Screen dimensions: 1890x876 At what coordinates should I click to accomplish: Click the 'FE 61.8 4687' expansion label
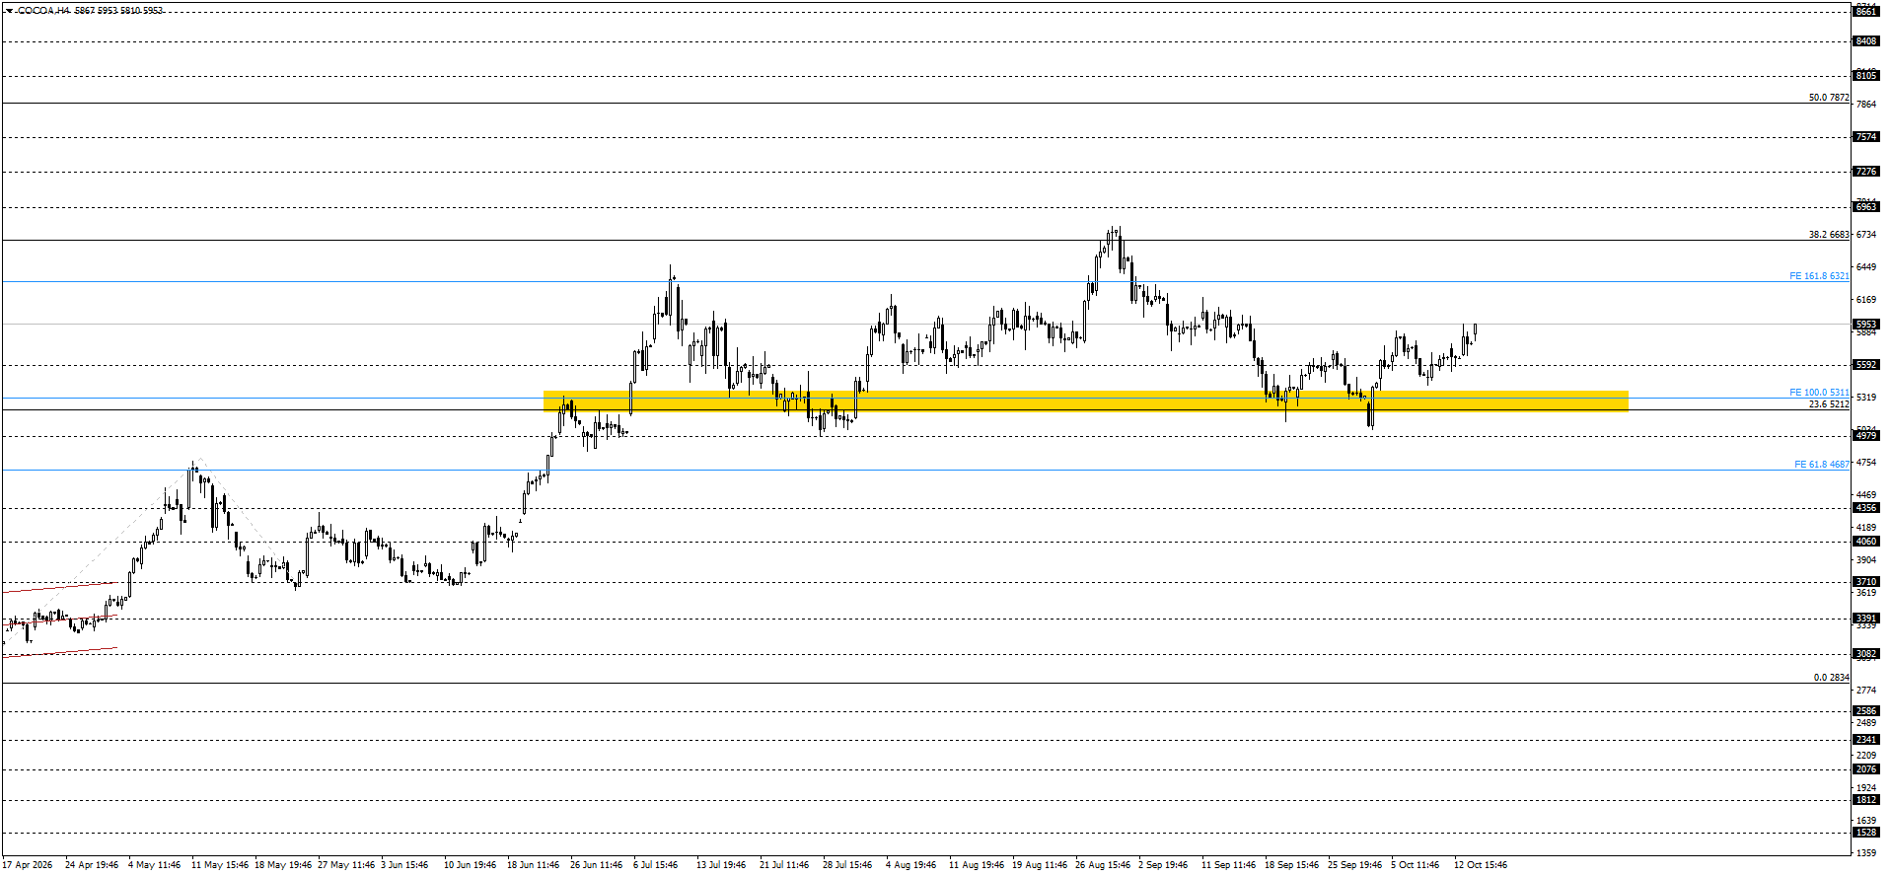coord(1821,465)
